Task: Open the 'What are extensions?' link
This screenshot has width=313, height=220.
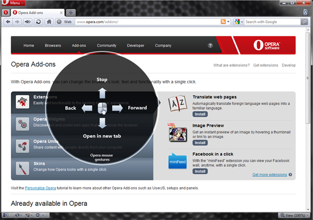Action: point(231,65)
